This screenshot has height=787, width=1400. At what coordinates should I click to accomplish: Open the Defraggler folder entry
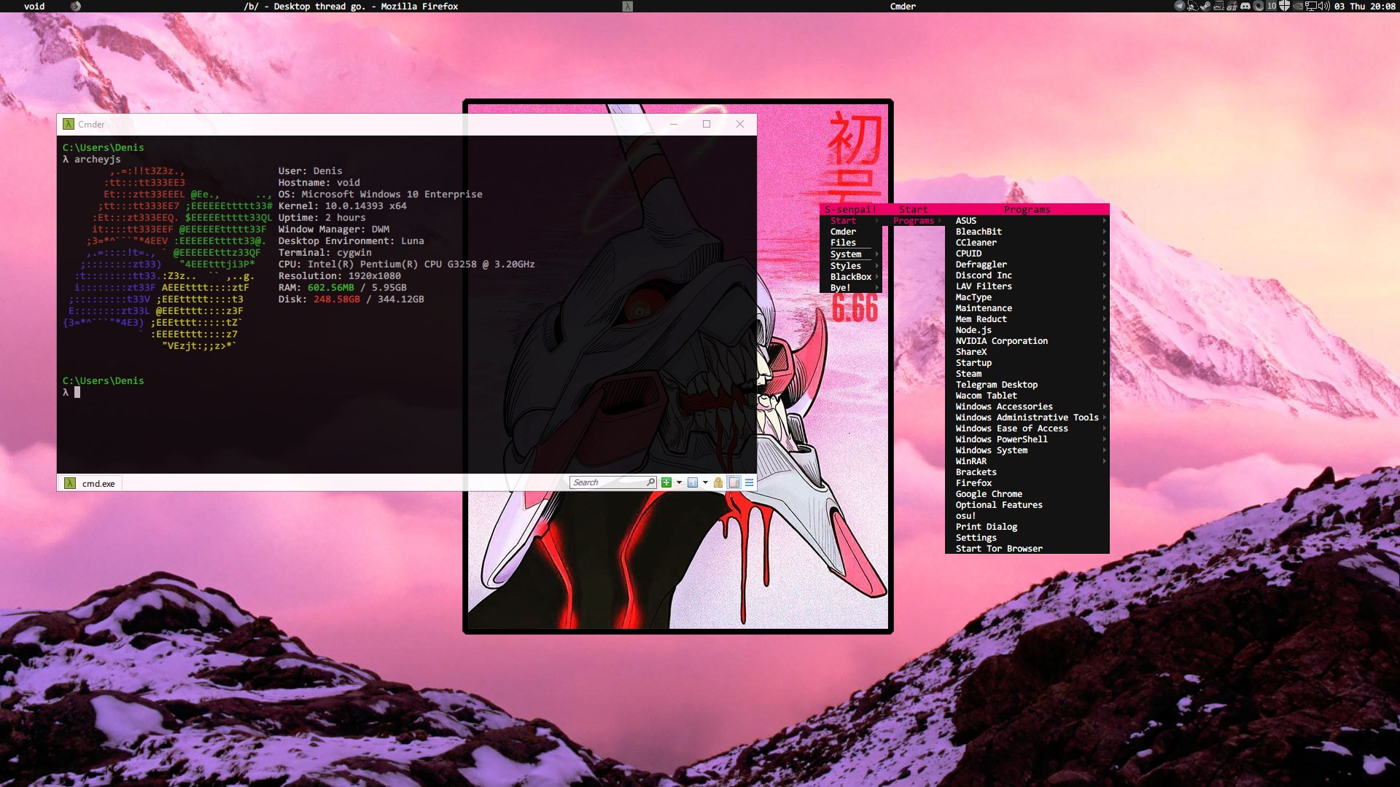coord(1027,265)
